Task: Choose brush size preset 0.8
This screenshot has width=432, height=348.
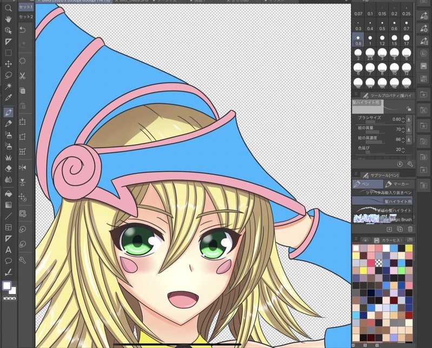Action: tap(358, 39)
